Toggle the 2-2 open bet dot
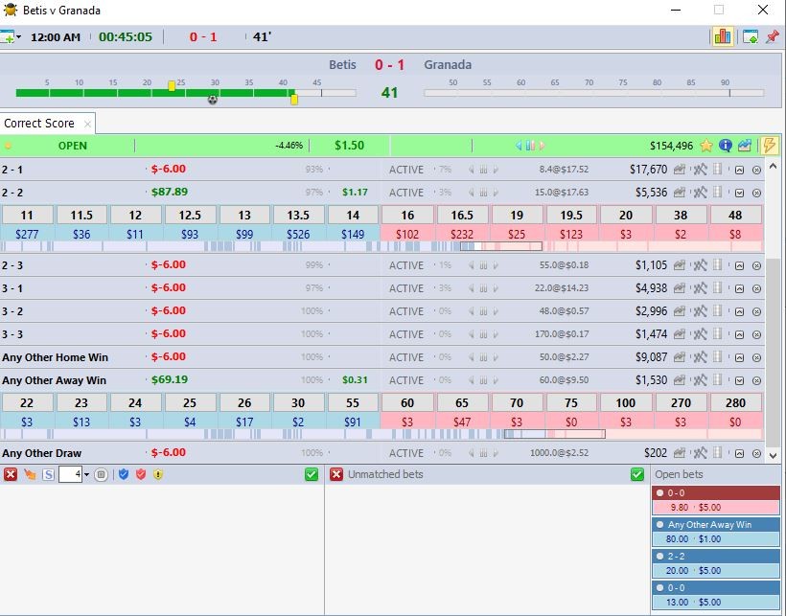This screenshot has height=616, width=786. click(x=660, y=556)
